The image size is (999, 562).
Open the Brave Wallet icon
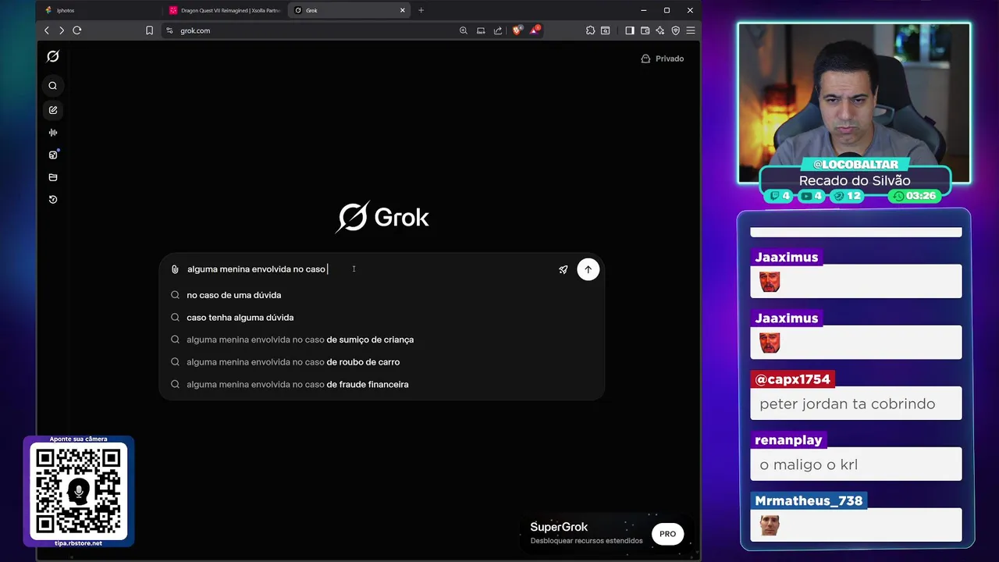coord(645,30)
